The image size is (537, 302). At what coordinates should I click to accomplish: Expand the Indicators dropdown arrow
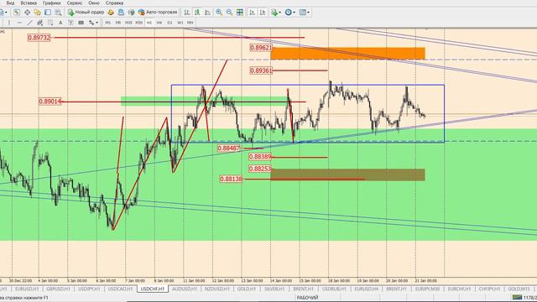click(279, 13)
